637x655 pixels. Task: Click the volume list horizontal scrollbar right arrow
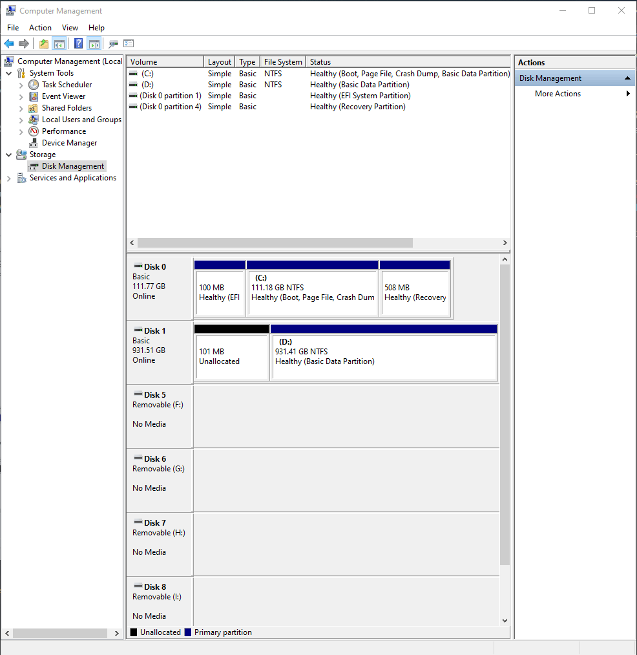coord(505,242)
